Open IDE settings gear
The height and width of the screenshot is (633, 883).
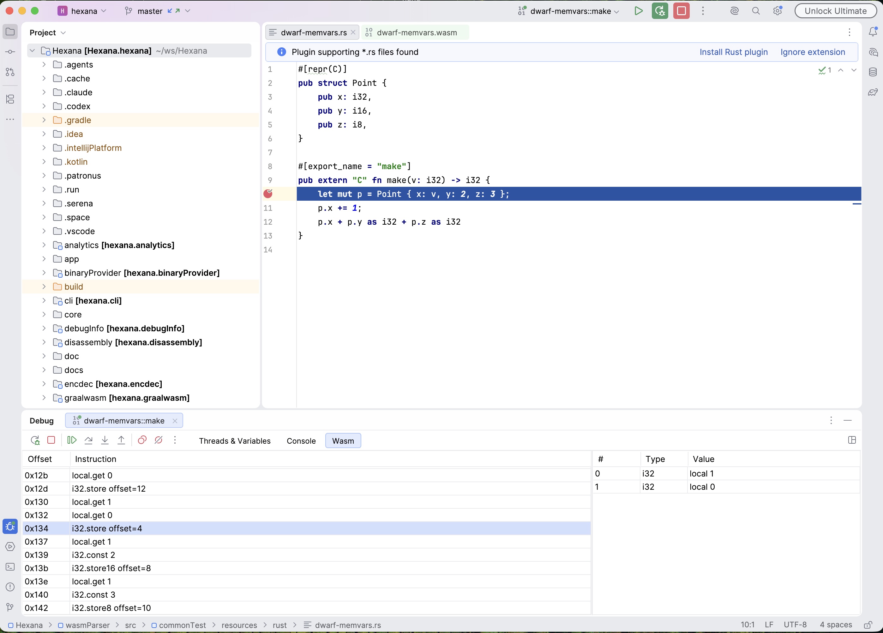coord(777,11)
